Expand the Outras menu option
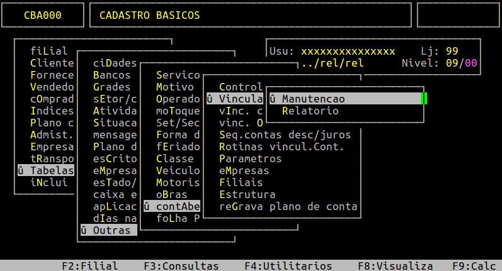The width and height of the screenshot is (502, 271). (108, 230)
